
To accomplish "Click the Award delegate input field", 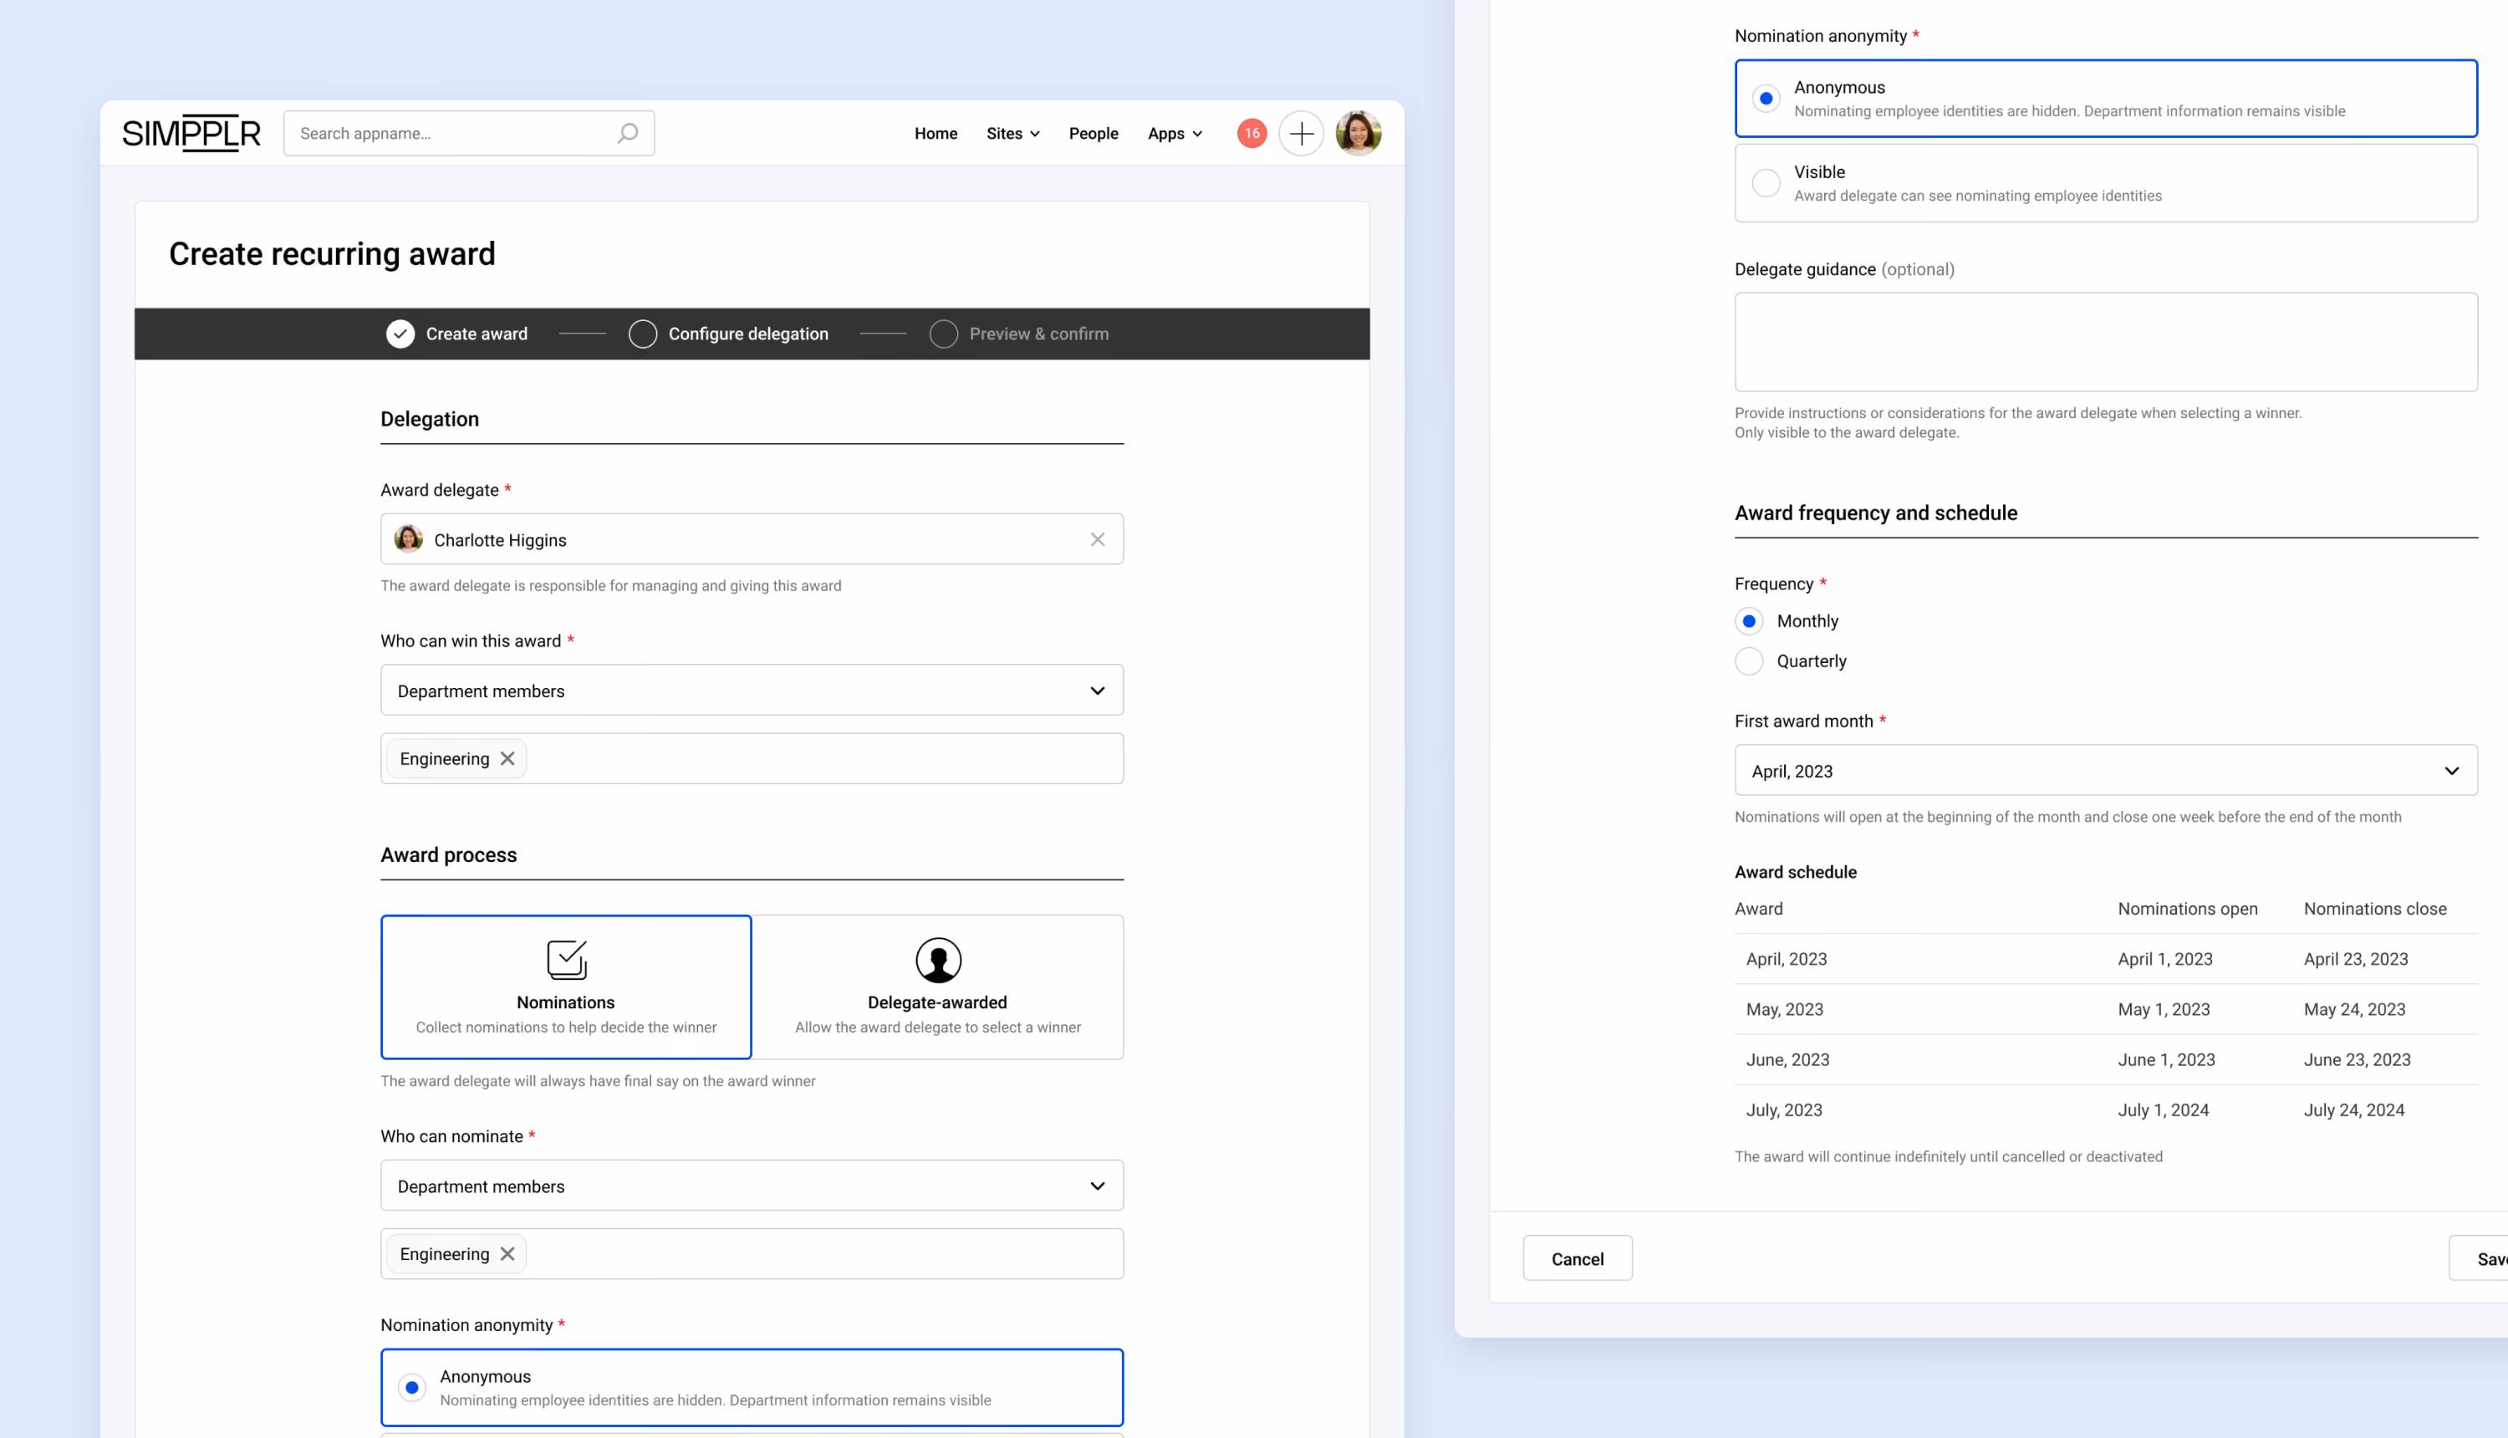I will click(752, 539).
